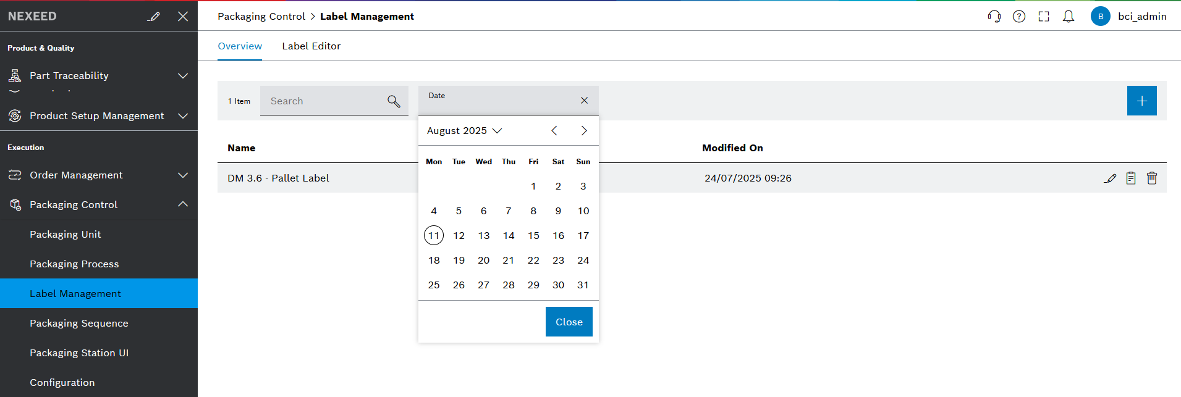Screen dimensions: 1181x397
Task: Clear the Date filter with the X
Action: [583, 100]
